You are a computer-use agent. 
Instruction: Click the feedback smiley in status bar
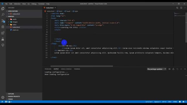(x=180, y=102)
